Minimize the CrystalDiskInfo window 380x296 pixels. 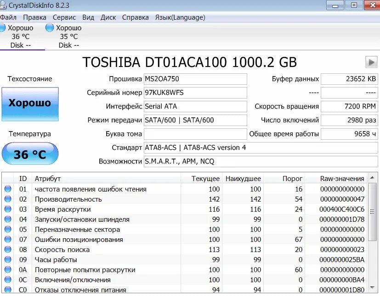[x=335, y=5]
